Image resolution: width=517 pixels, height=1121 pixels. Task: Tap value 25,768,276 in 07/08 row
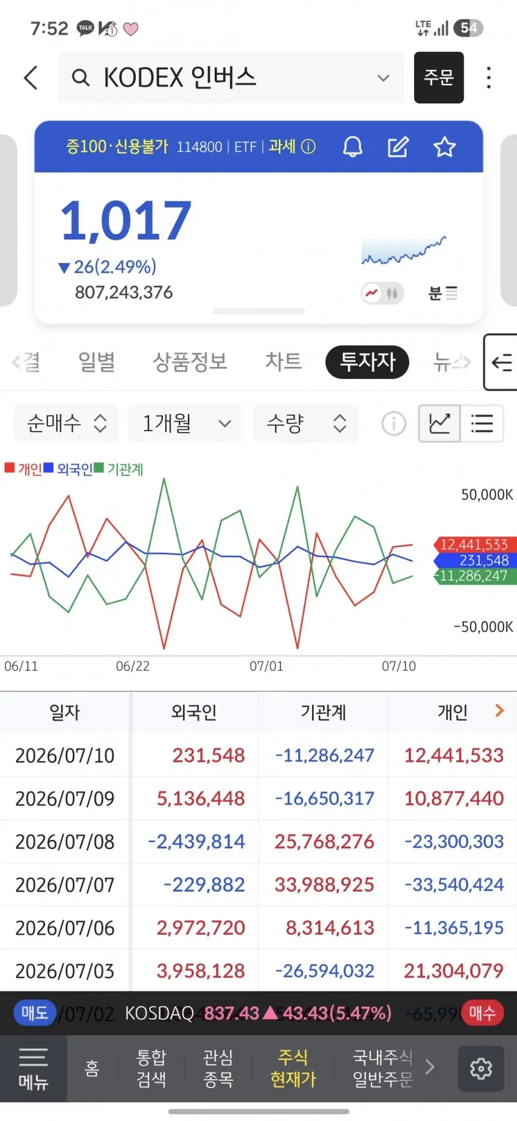[324, 842]
